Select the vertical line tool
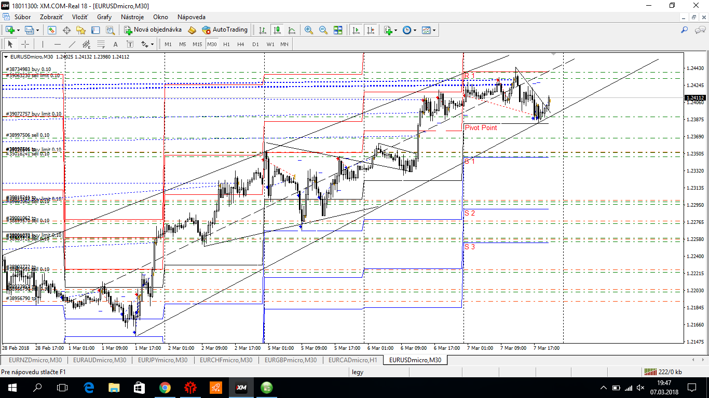709x398 pixels. click(x=43, y=44)
